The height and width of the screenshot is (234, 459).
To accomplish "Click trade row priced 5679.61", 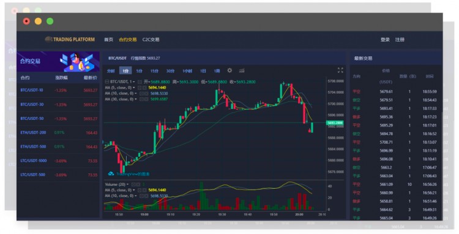I will (x=396, y=92).
